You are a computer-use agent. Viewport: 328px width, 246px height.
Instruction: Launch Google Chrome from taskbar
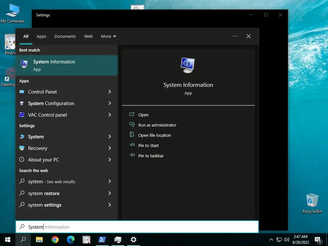[55, 240]
